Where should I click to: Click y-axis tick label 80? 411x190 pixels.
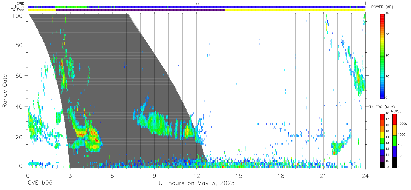coord(19,45)
